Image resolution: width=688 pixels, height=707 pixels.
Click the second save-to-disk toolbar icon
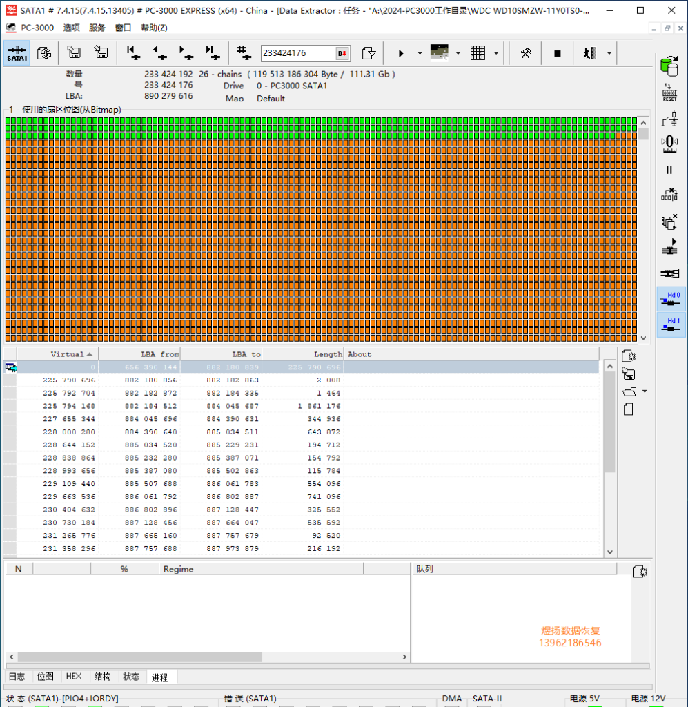click(x=101, y=52)
